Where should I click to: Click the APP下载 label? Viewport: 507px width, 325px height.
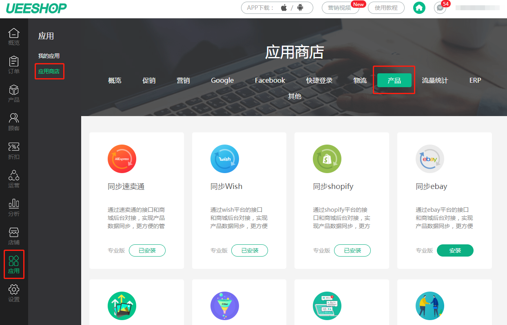261,8
